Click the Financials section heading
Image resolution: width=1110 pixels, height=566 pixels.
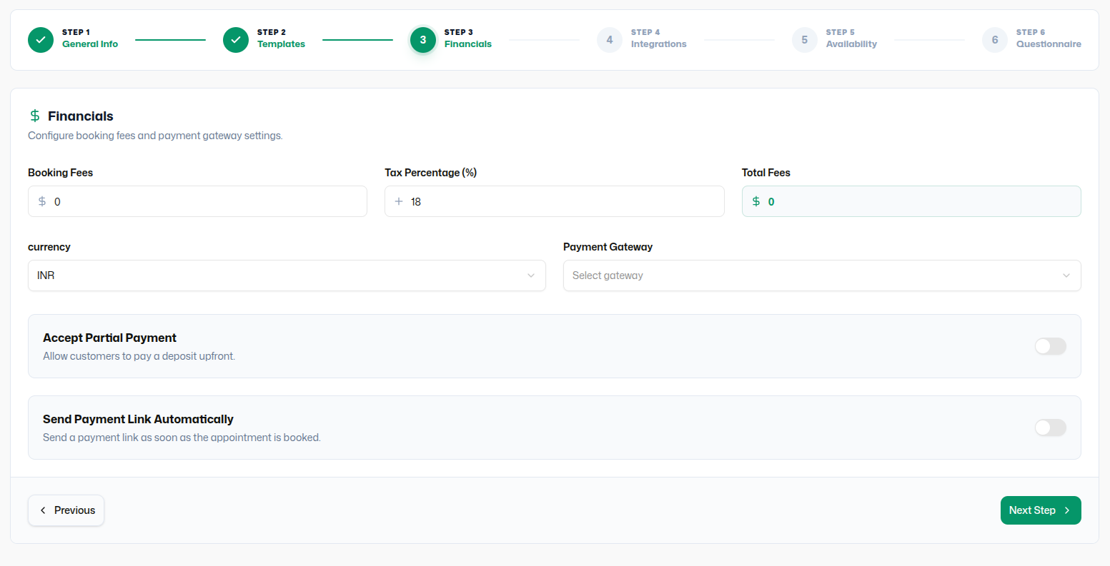(x=81, y=116)
